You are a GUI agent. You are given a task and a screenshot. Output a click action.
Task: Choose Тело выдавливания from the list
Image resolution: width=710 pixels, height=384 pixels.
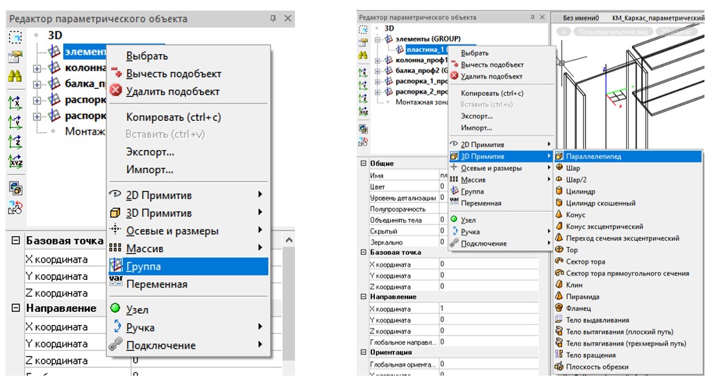tap(597, 320)
